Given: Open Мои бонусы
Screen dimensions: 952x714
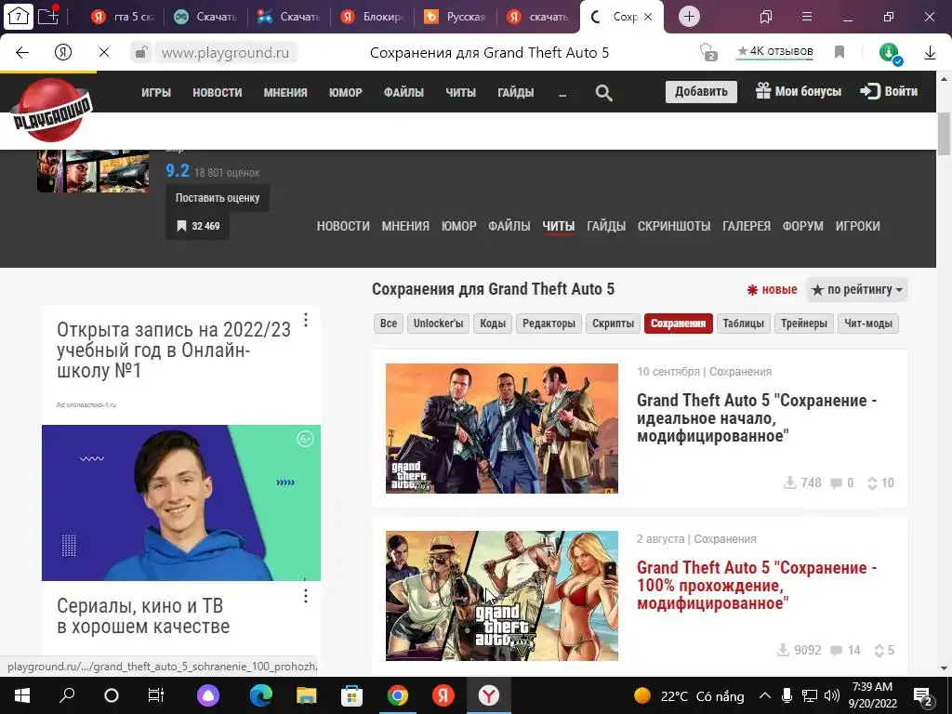Looking at the screenshot, I should (799, 92).
